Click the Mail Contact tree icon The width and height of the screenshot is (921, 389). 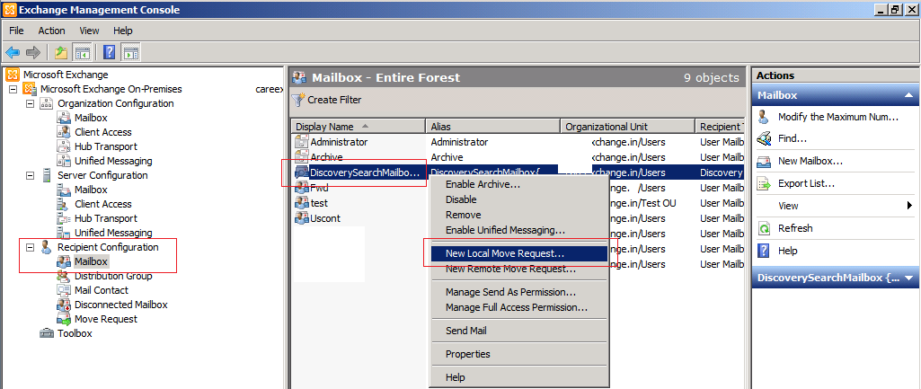pyautogui.click(x=64, y=290)
